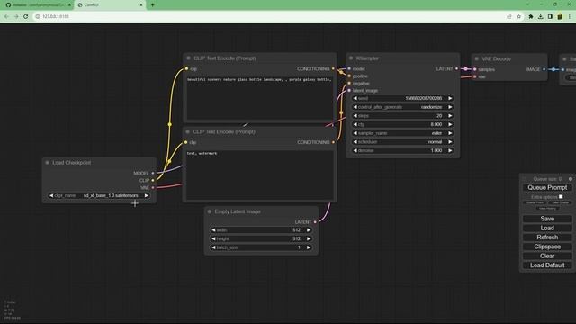This screenshot has width=576, height=324.
Task: Select previous scheduler with its left arrow
Action: point(355,142)
